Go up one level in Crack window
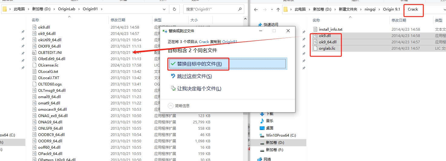This screenshot has width=446, height=161. 278,9
